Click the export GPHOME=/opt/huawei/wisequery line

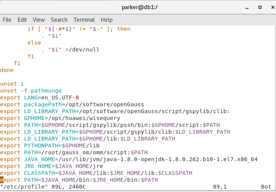tap(60, 118)
